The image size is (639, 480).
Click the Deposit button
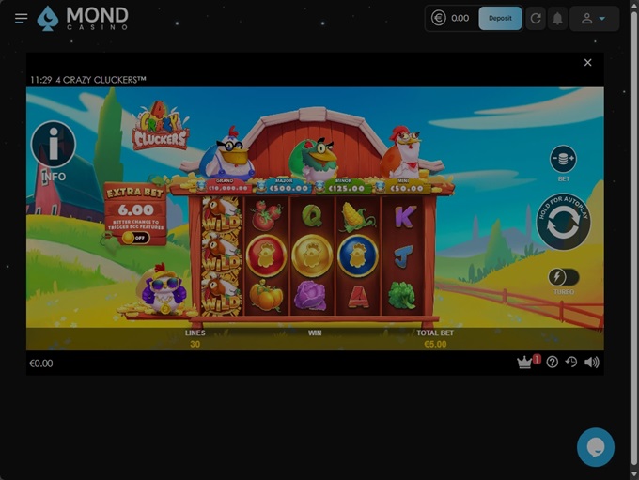[x=500, y=19]
